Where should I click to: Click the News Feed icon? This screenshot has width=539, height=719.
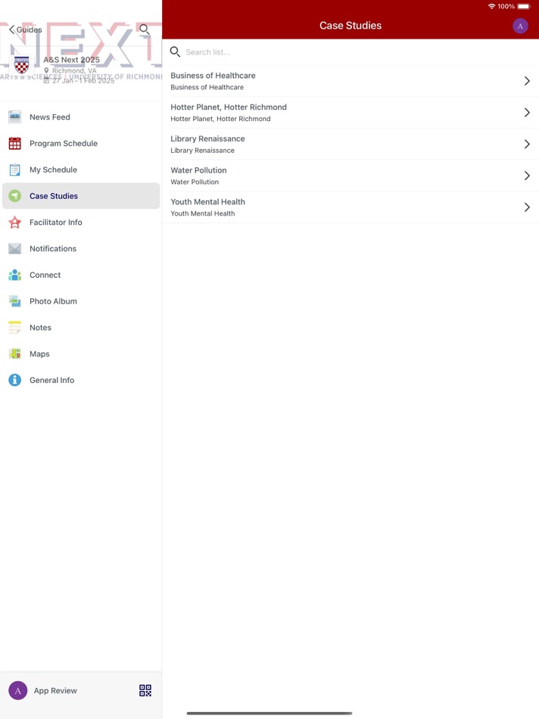(14, 117)
